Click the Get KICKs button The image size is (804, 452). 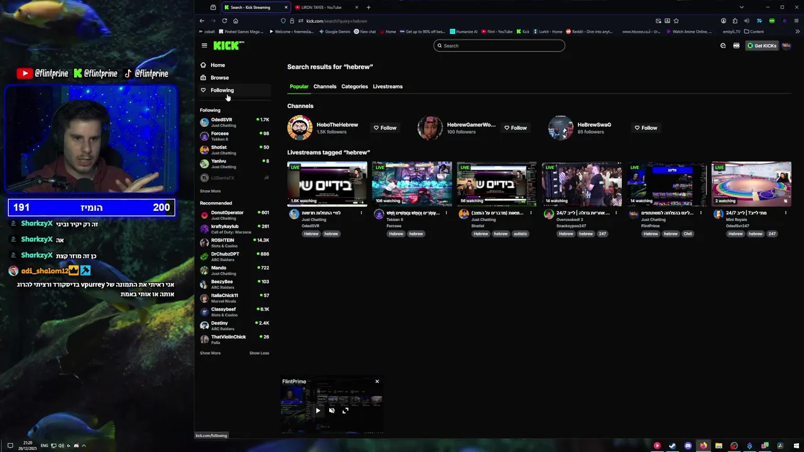point(761,45)
